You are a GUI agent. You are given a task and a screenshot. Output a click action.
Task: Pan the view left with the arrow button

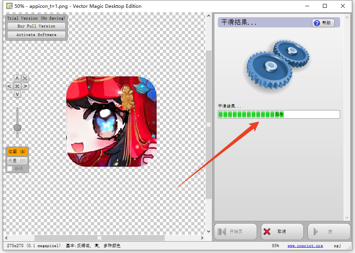[9, 86]
